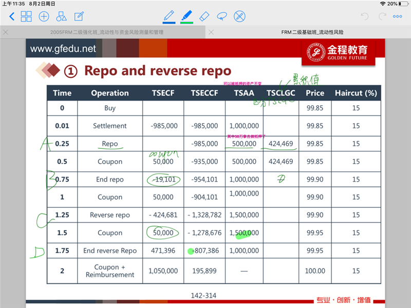Tap the back arrow button

11,16
